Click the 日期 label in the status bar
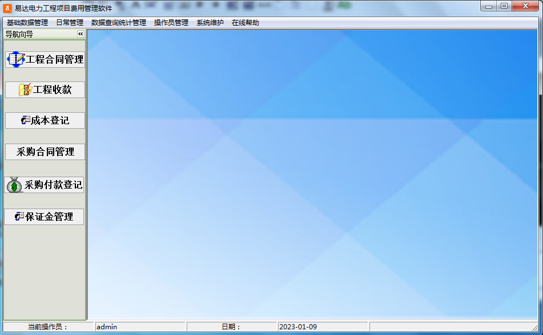Viewport: 543px width, 335px height. coord(231,326)
